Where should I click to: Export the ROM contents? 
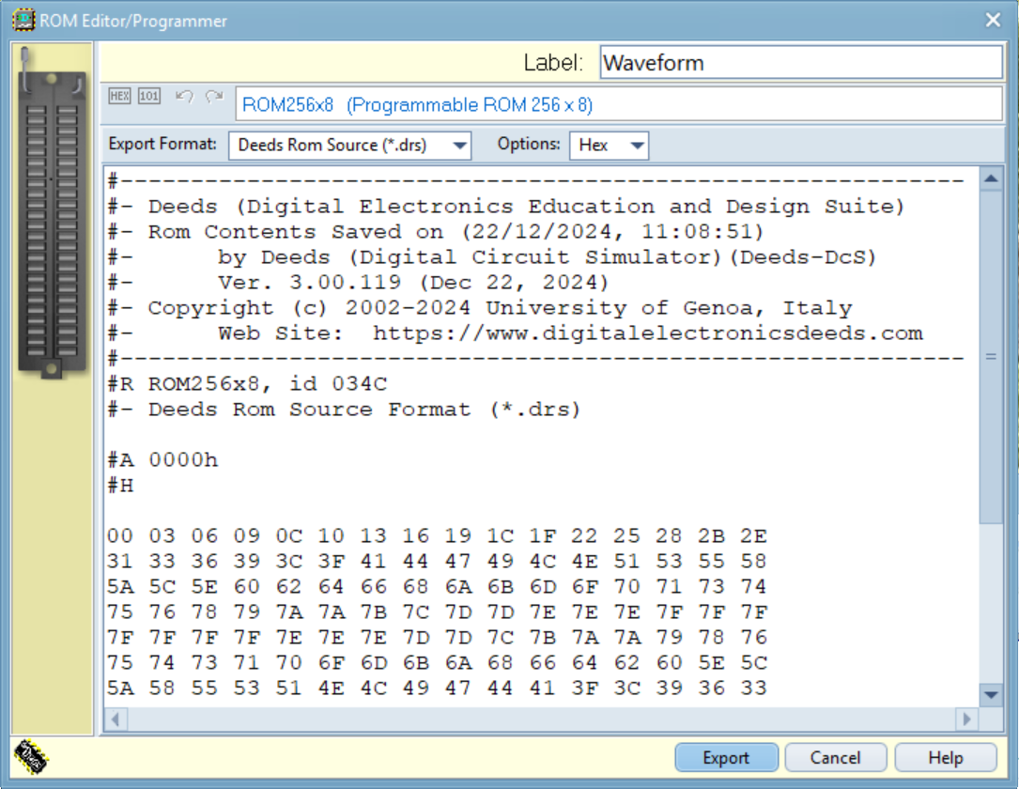pyautogui.click(x=726, y=758)
